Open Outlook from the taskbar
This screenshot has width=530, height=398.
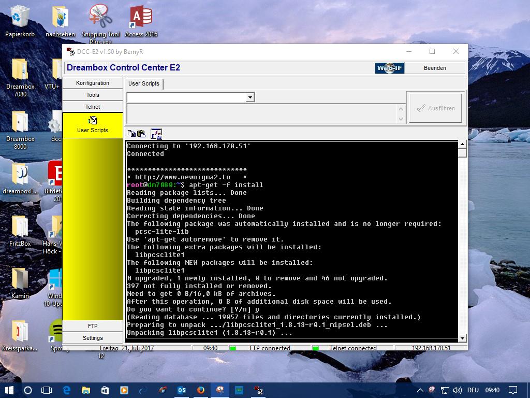tap(181, 390)
